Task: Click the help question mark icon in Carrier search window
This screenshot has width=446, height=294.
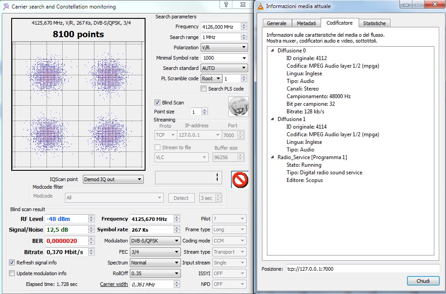Action: click(x=226, y=4)
